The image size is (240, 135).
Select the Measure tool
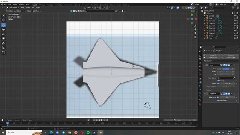click(3, 48)
